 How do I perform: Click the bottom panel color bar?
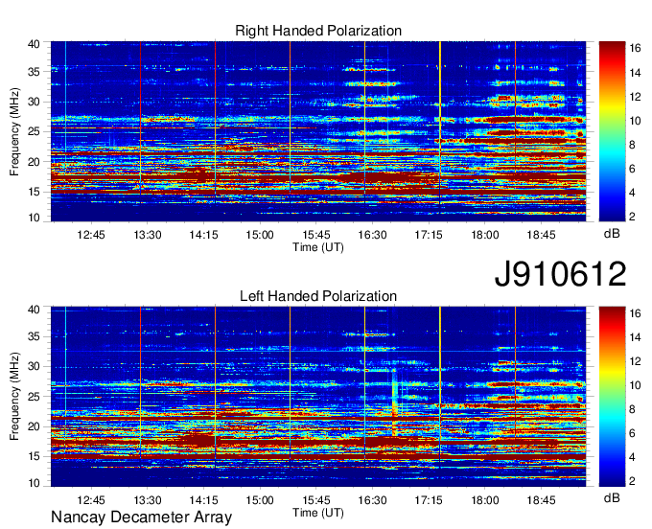612,397
